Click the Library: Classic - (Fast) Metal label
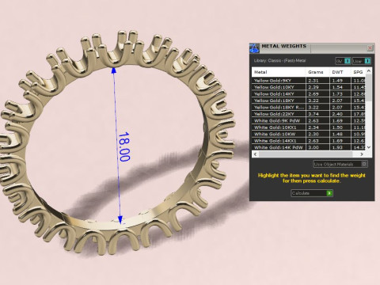 [279, 61]
